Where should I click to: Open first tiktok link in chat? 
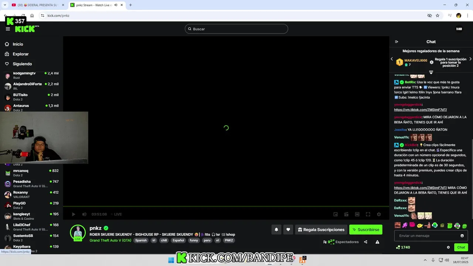point(421,110)
